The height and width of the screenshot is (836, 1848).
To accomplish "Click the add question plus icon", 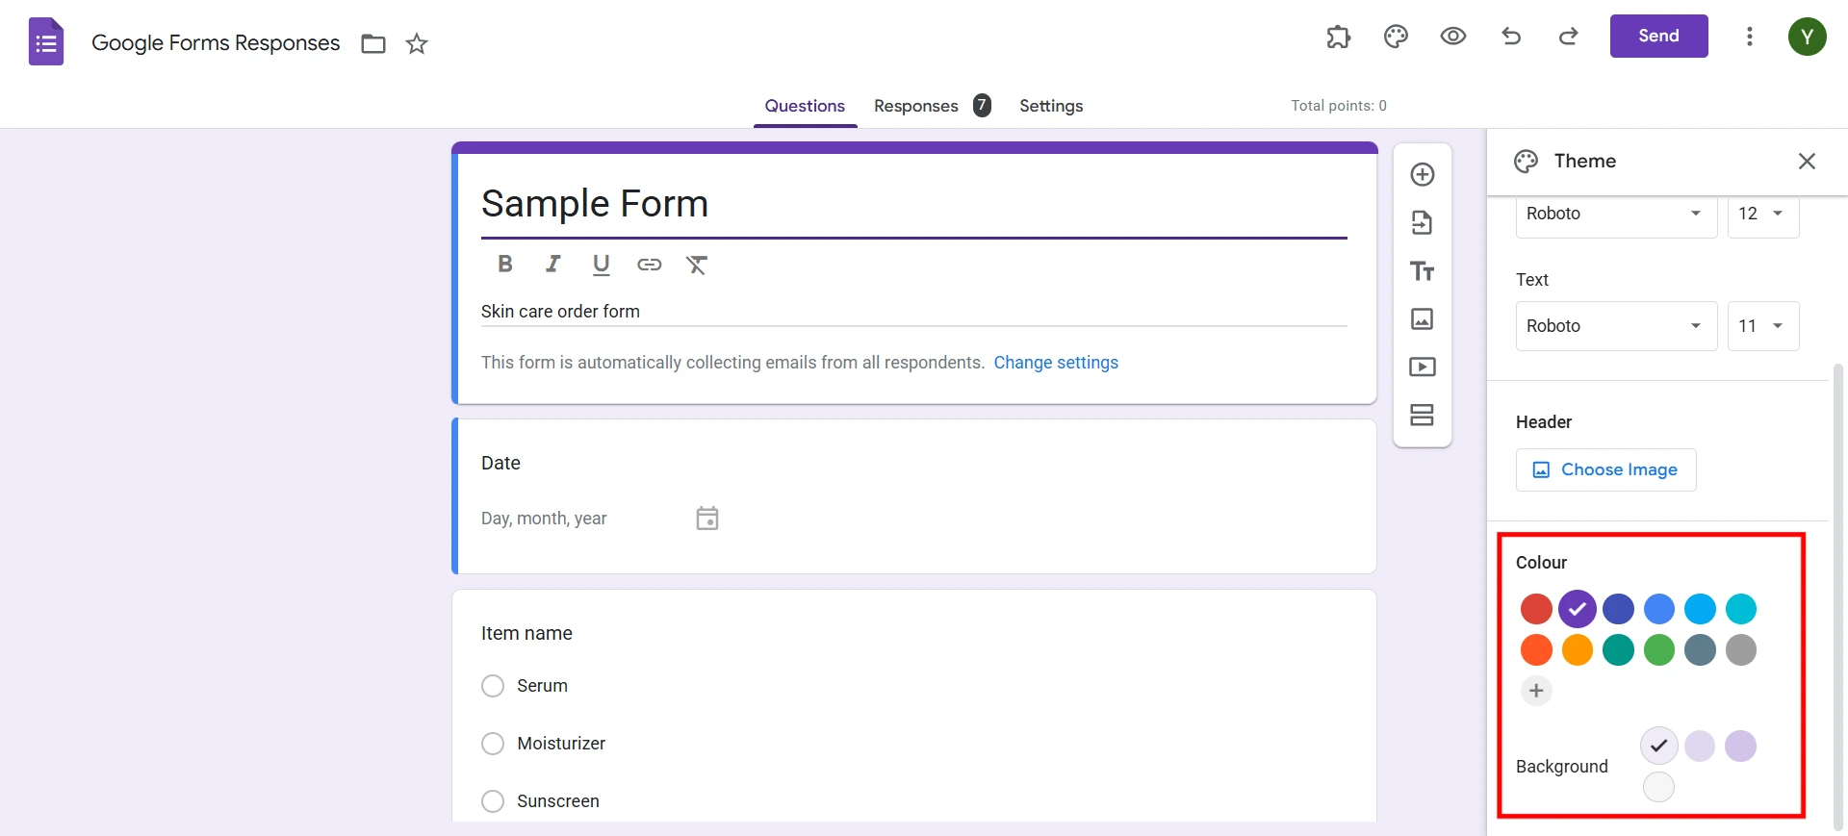I will tap(1423, 174).
